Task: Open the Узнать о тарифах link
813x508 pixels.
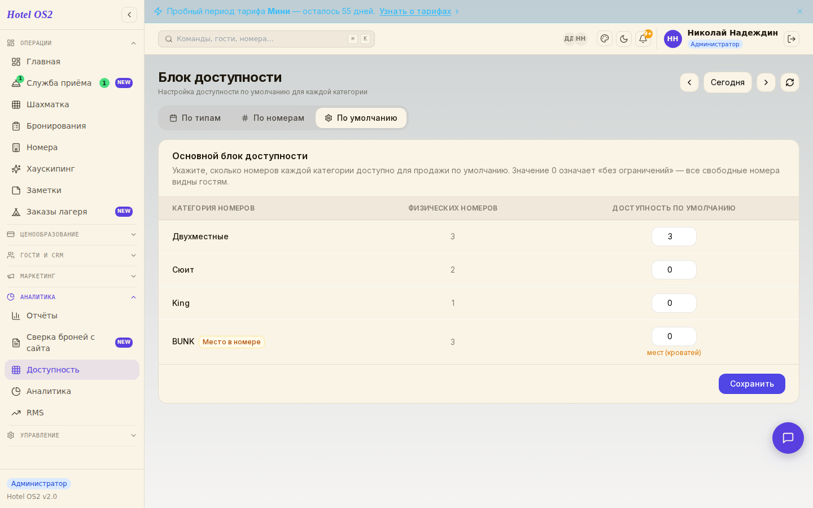Action: point(416,11)
